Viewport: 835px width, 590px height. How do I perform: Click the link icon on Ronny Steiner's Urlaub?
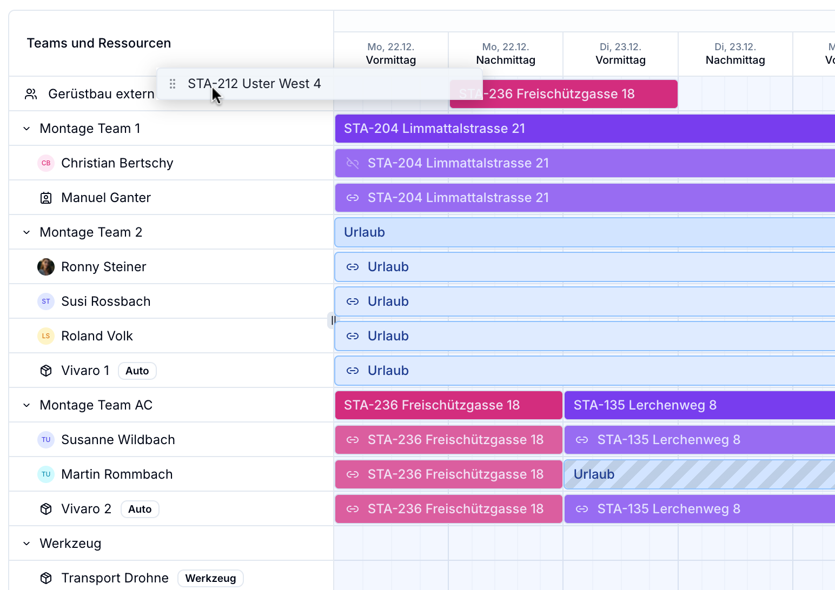click(353, 267)
